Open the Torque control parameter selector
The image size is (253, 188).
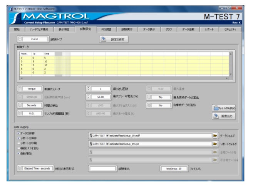[x=30, y=89]
